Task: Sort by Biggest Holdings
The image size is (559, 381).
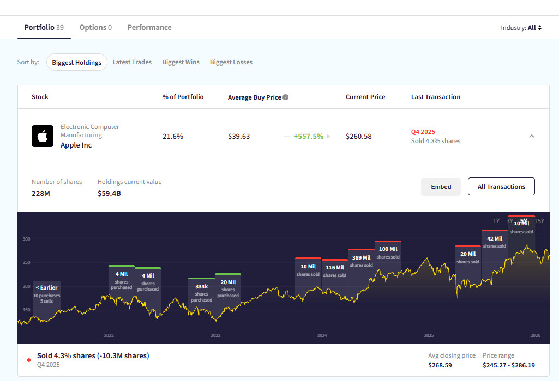Action: [76, 63]
